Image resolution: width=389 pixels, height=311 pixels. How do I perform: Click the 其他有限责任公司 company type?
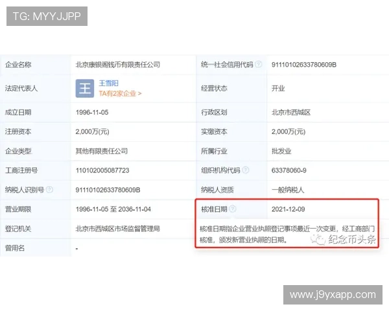[102, 151]
